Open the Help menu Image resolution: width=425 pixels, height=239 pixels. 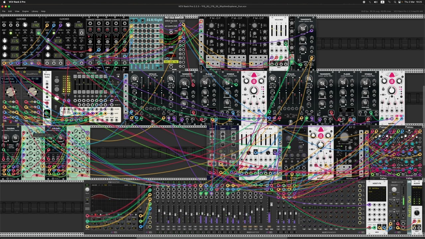tap(43, 11)
